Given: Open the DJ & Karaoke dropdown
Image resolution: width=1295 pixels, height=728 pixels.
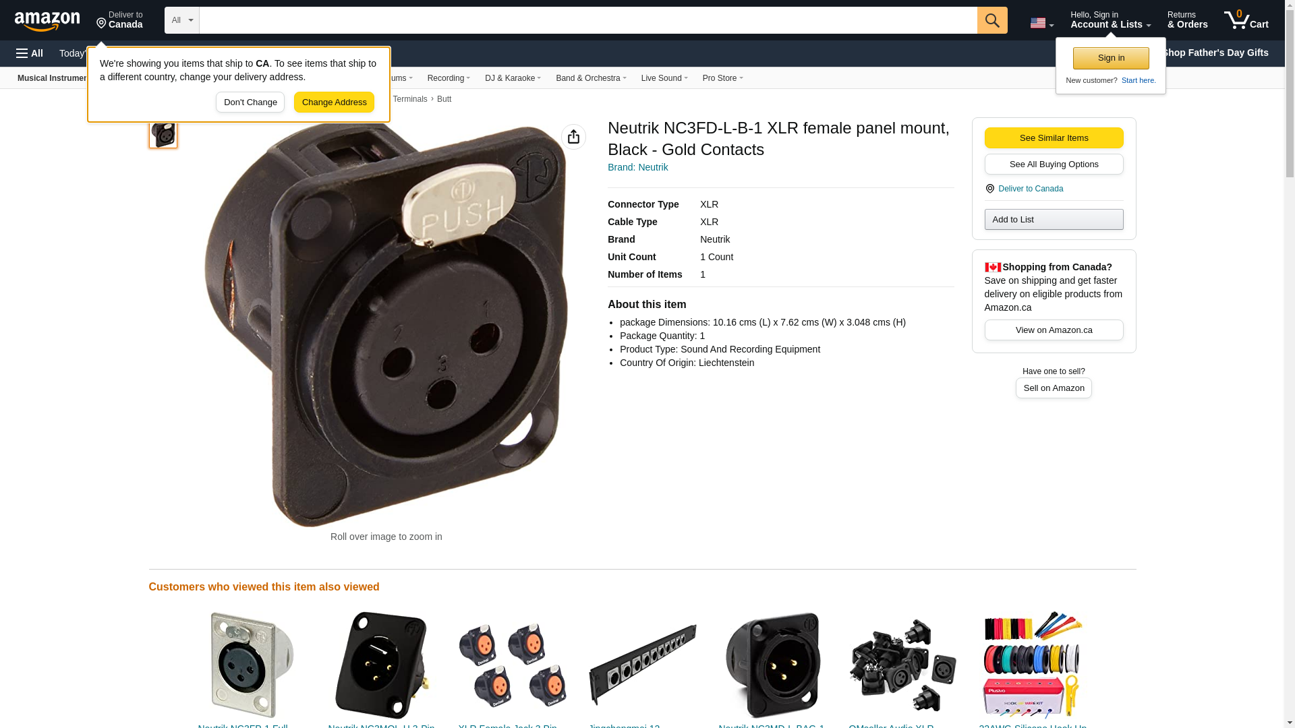Looking at the screenshot, I should pyautogui.click(x=513, y=78).
